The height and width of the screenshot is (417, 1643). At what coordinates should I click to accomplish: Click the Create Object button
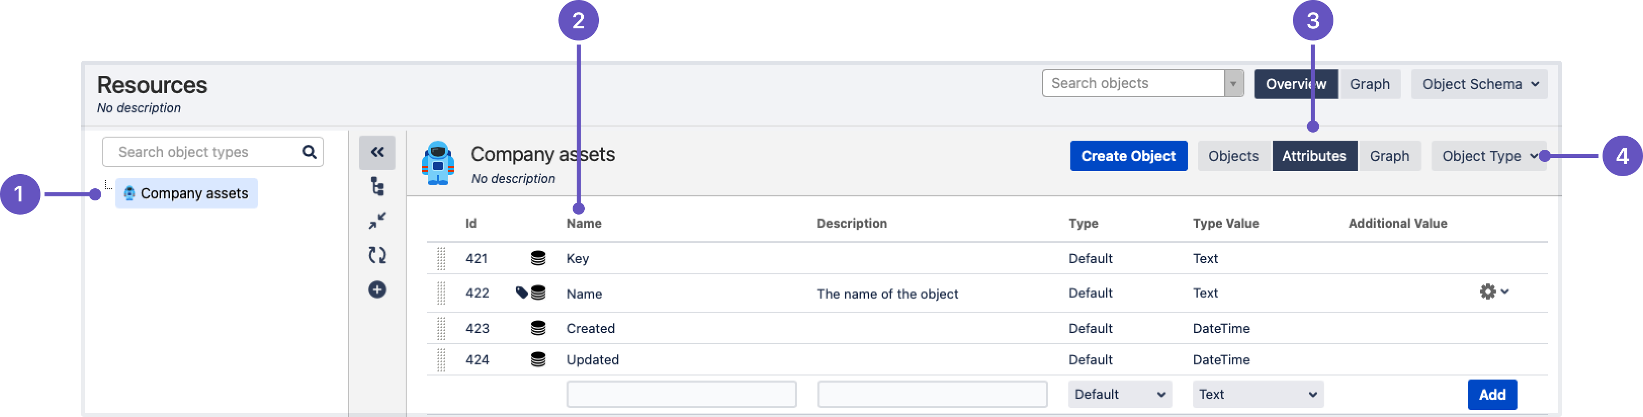coord(1128,156)
